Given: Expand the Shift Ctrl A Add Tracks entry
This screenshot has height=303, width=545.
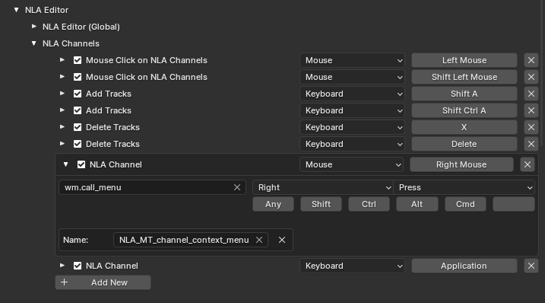Looking at the screenshot, I should tap(62, 110).
